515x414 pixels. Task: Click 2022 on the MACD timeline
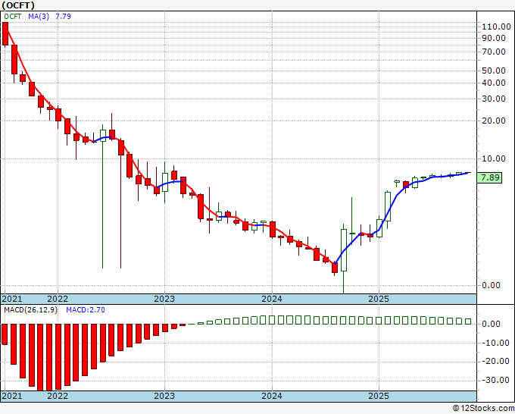(58, 396)
